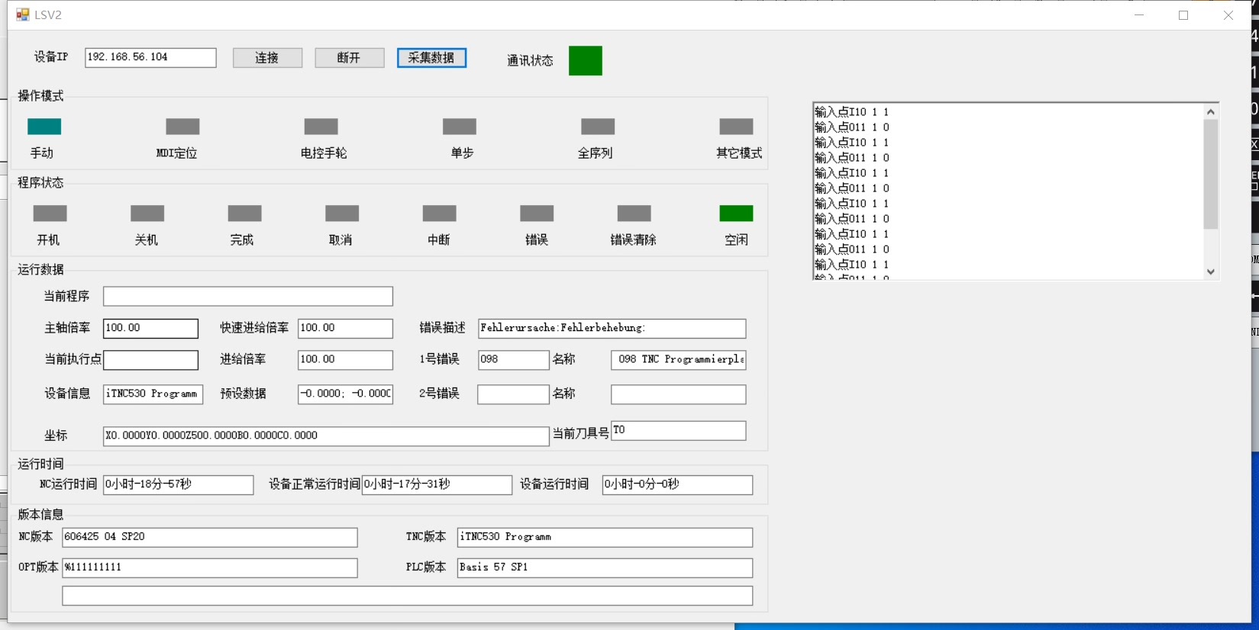Click the log list scrollbar thumb
Screen dimensions: 1259x630
click(x=1210, y=174)
